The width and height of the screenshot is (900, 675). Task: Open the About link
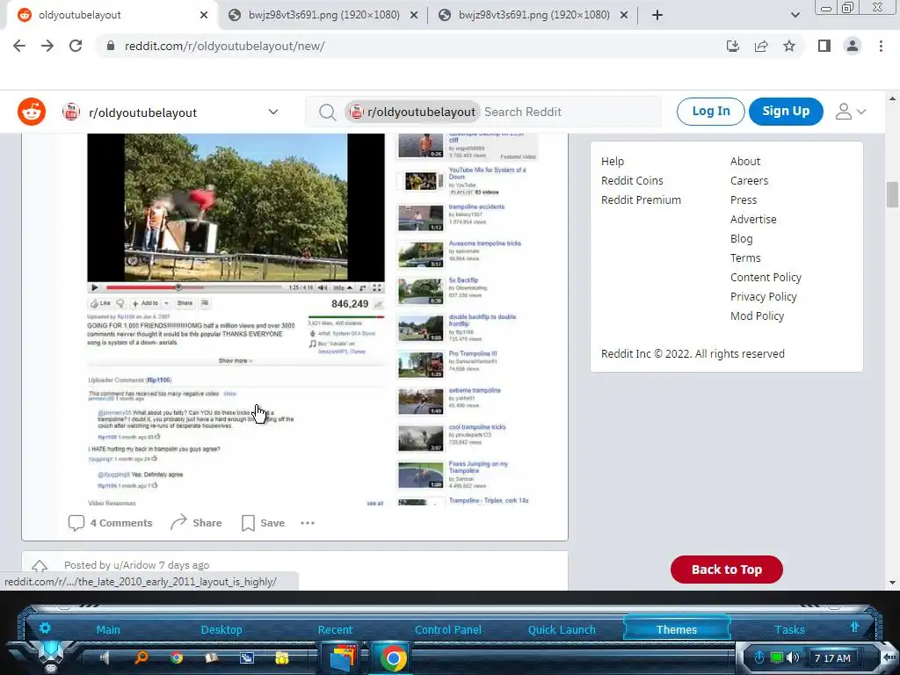point(745,162)
